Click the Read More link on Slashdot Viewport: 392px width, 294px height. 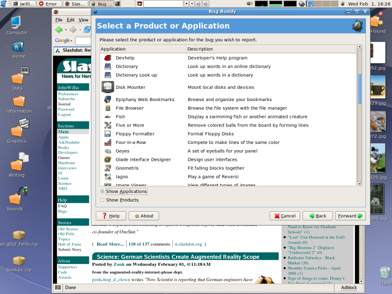(x=110, y=244)
